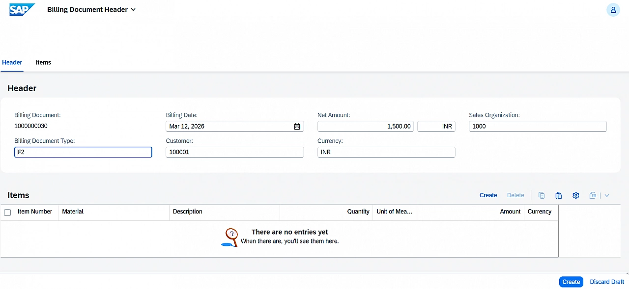Image resolution: width=629 pixels, height=289 pixels.
Task: Click the Copy icon in the Items toolbar
Action: click(x=542, y=195)
